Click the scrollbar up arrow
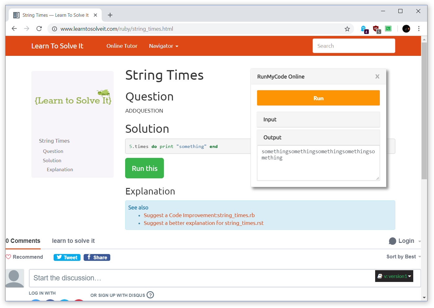 424,39
